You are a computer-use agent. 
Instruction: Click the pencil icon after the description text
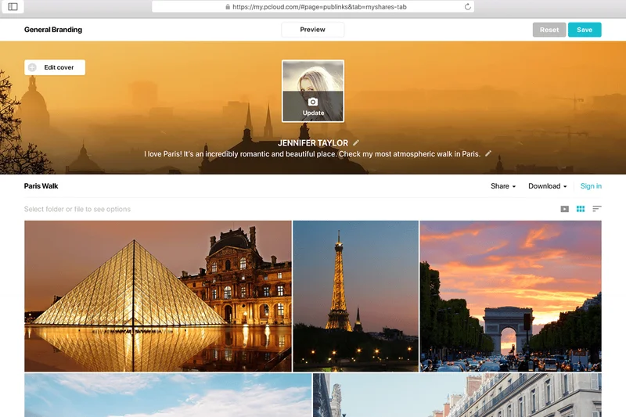488,154
